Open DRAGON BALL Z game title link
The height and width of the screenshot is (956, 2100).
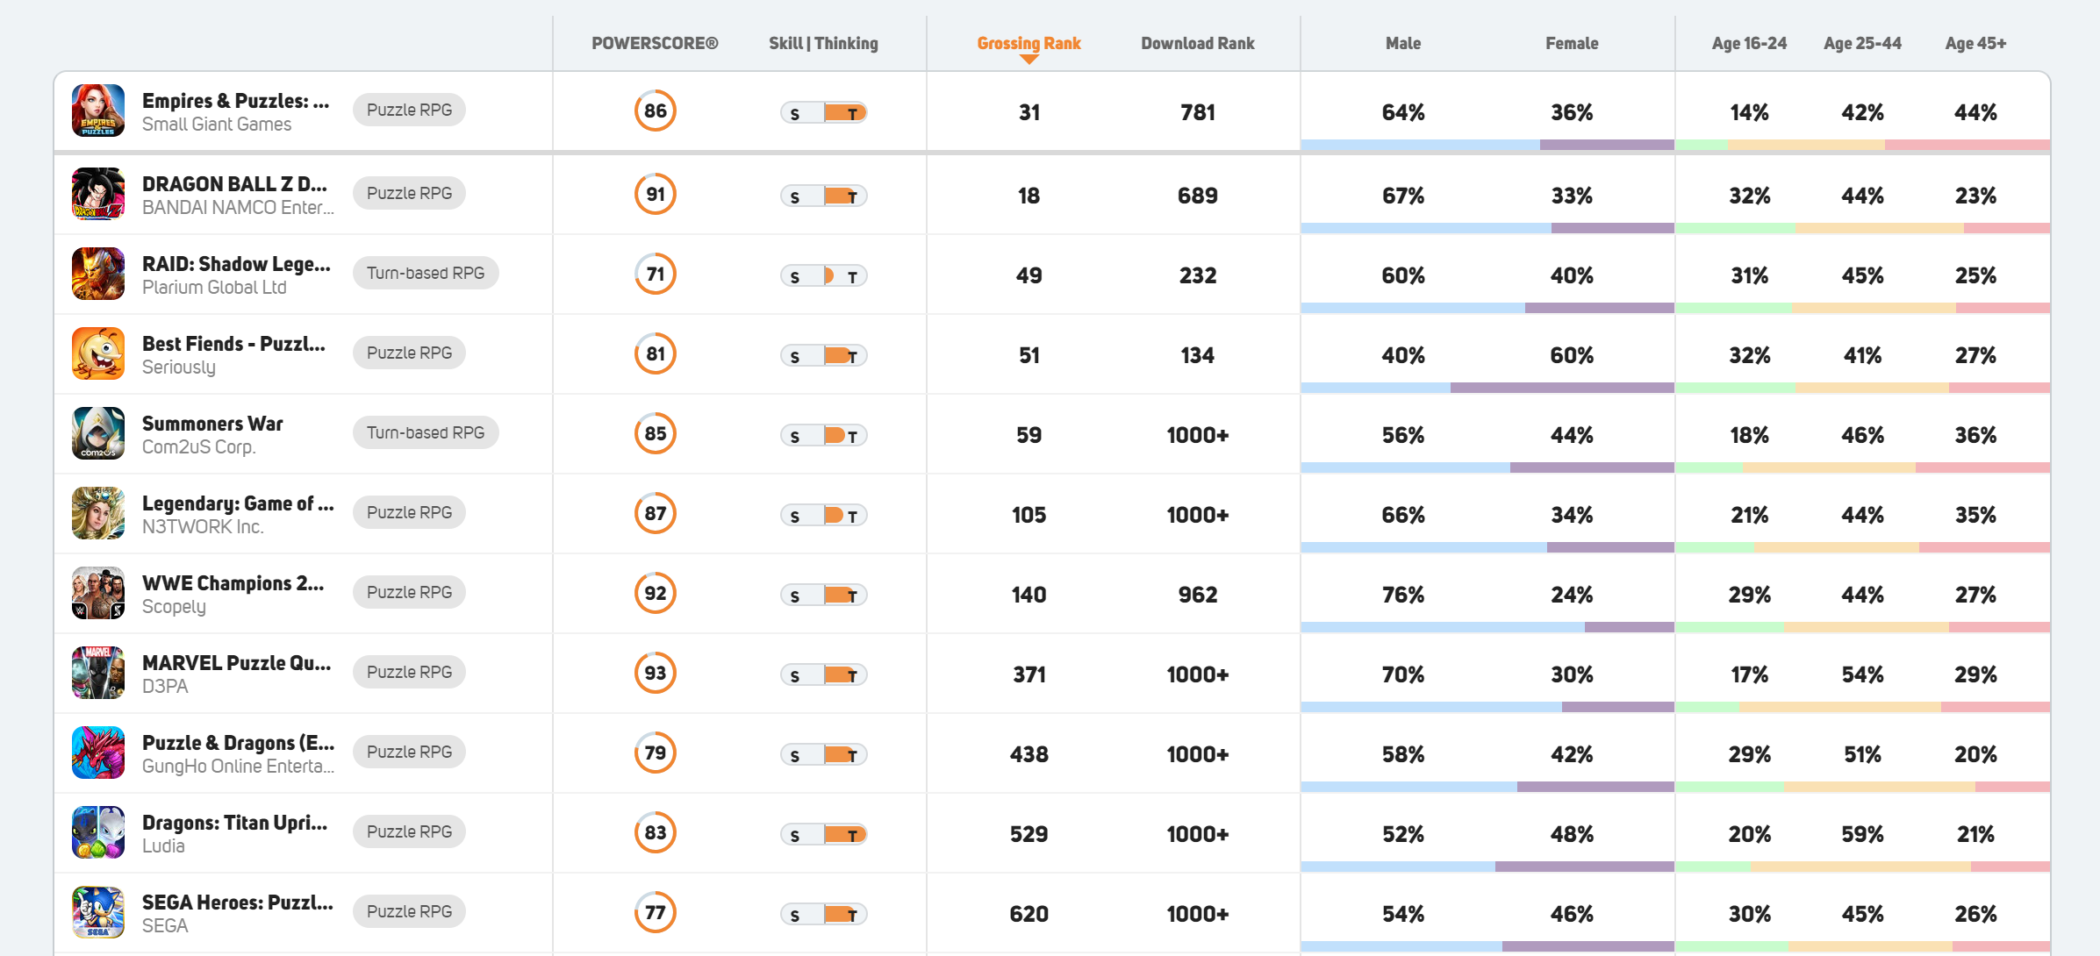pyautogui.click(x=234, y=184)
